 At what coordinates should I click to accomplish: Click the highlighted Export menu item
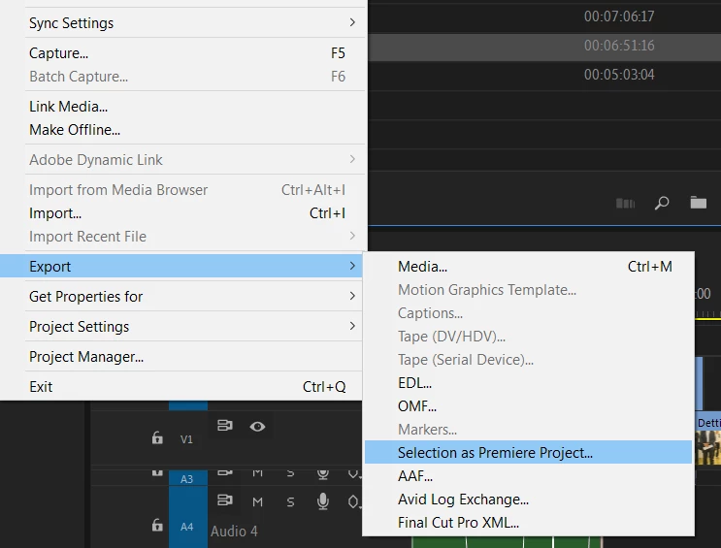(181, 266)
